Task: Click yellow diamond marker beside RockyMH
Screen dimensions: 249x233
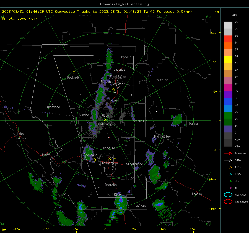Action: coord(74,72)
